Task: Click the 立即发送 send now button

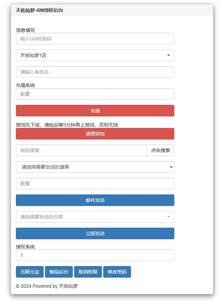Action: pos(95,233)
